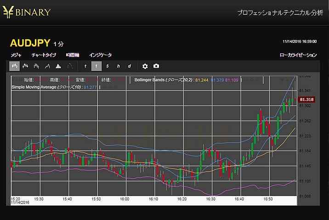This screenshot has width=329, height=220.
Task: Click the 15:30 time axis label
Action: pyautogui.click(x=39, y=199)
